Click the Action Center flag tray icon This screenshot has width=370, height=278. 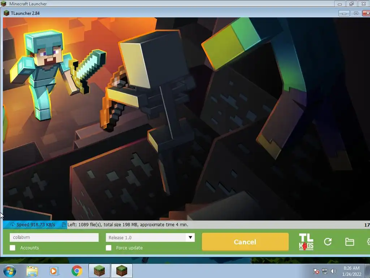[316, 271]
